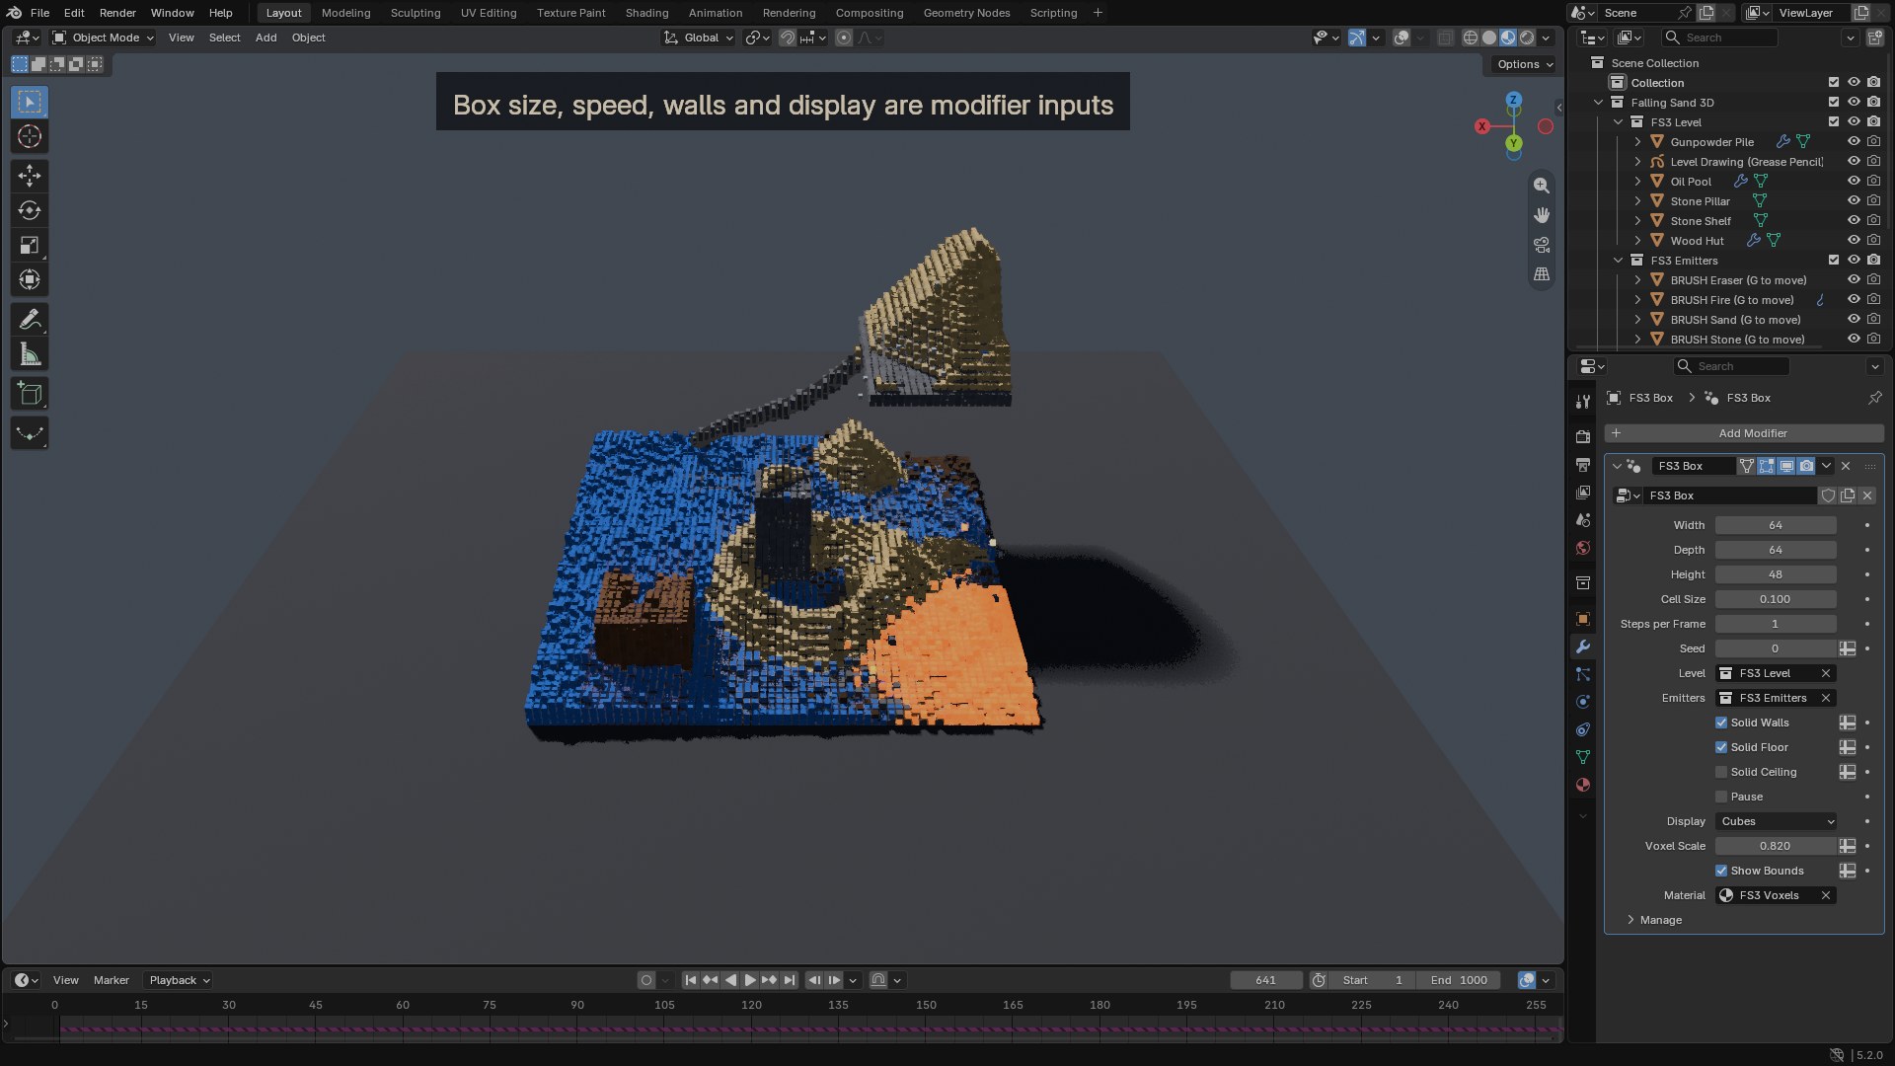Screen dimensions: 1895x1066
Task: Click the pan view hand icon
Action: point(1542,215)
